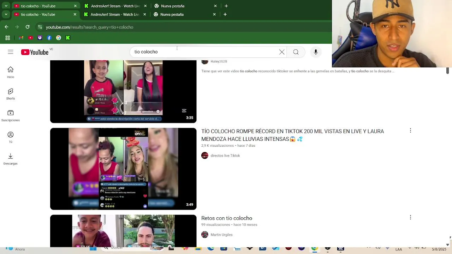The image size is (452, 254).
Task: Click the browser forward arrow
Action: (x=17, y=27)
